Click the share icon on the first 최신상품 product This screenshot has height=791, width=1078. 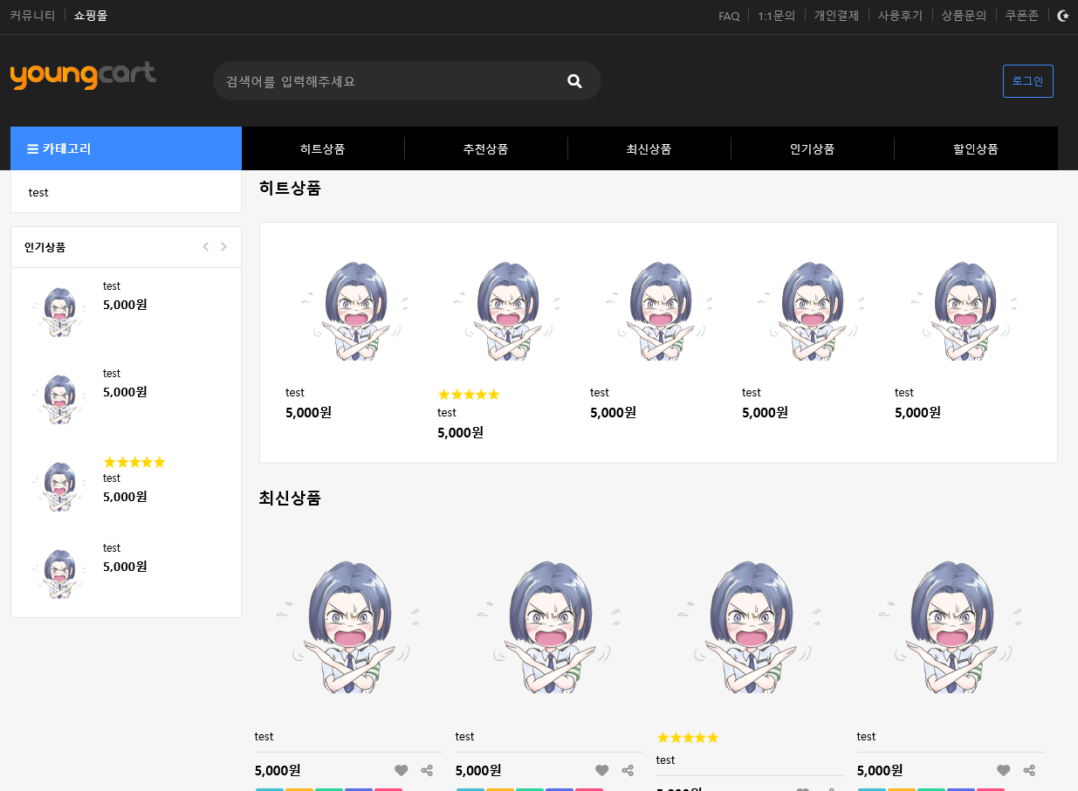click(427, 770)
